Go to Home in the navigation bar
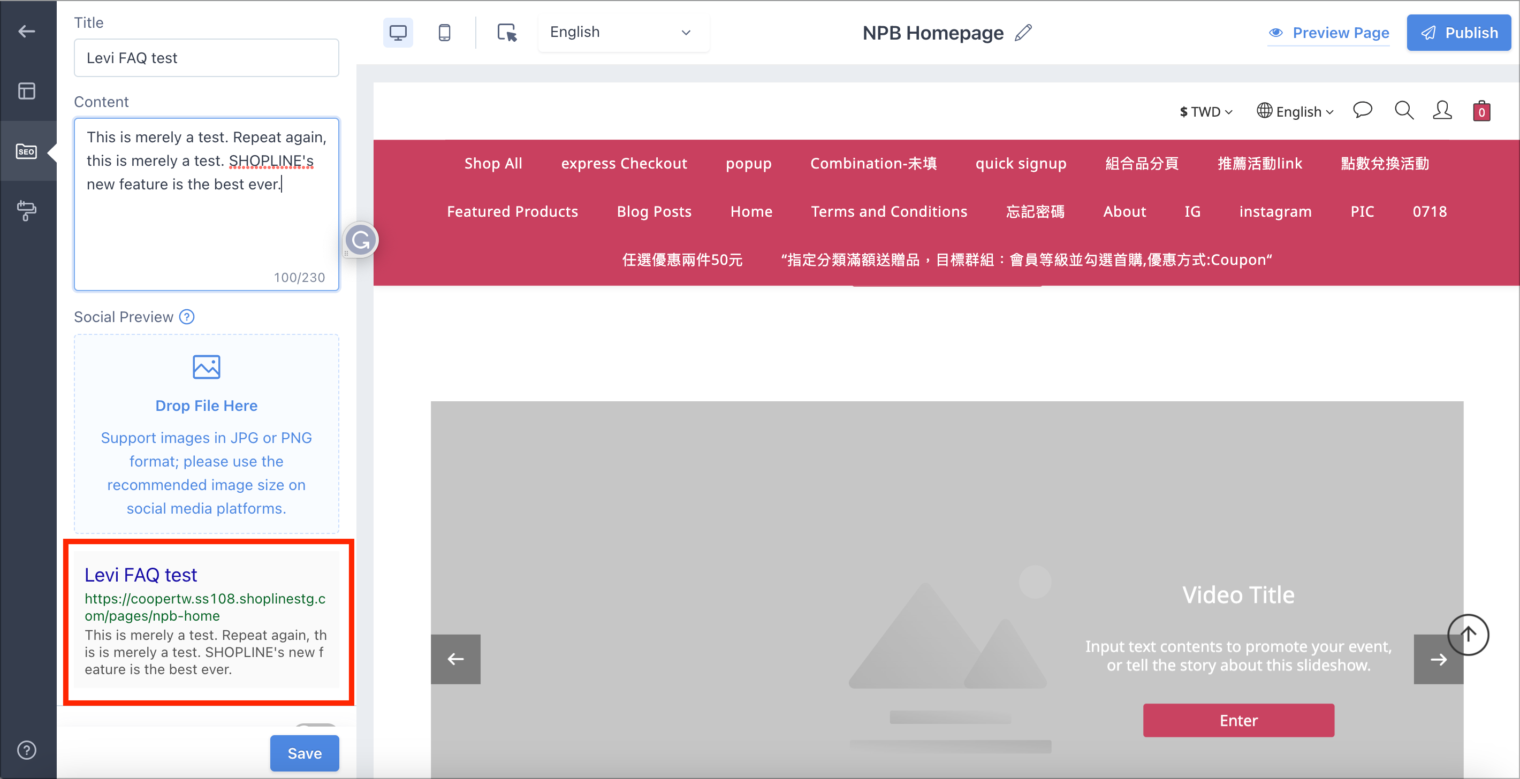This screenshot has width=1520, height=779. [751, 211]
